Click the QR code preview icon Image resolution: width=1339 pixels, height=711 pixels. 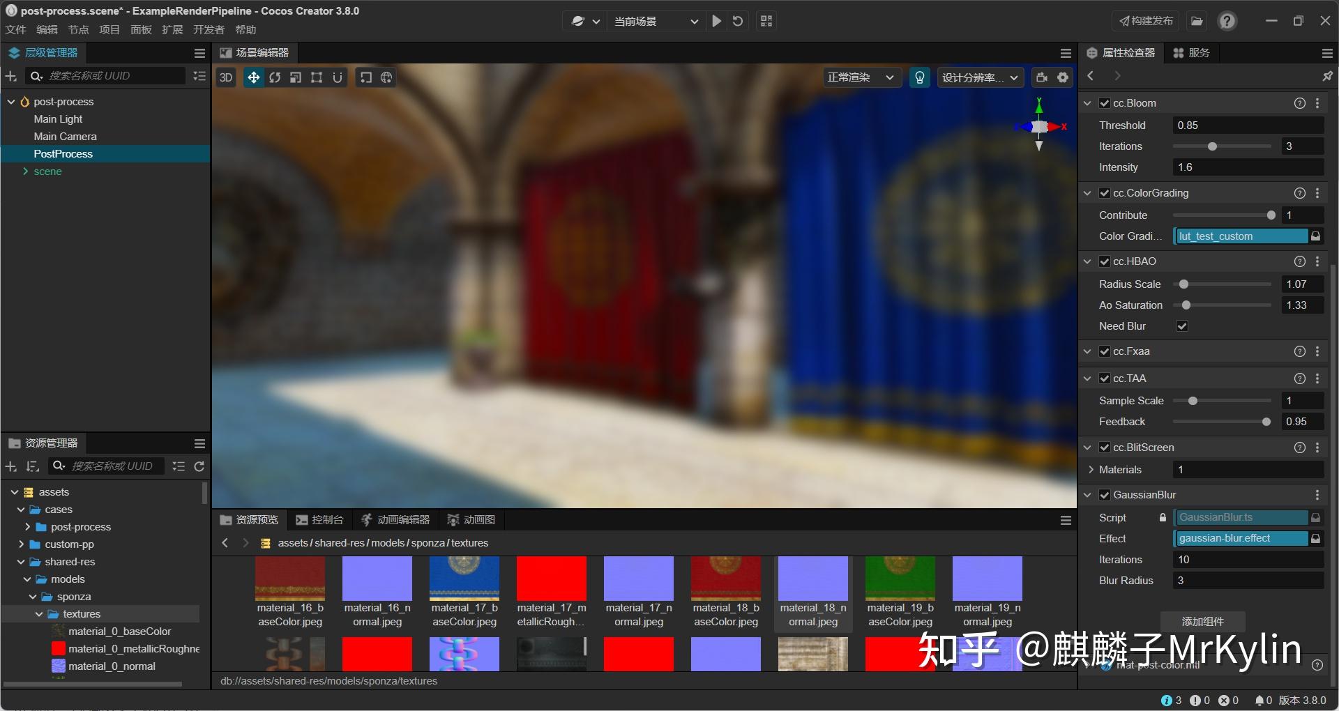pyautogui.click(x=765, y=21)
